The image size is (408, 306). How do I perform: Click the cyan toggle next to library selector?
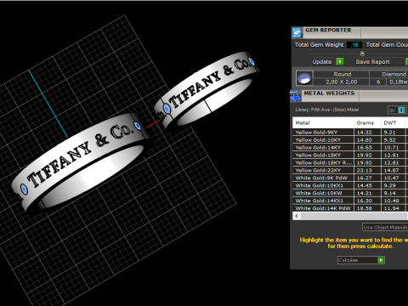(401, 110)
